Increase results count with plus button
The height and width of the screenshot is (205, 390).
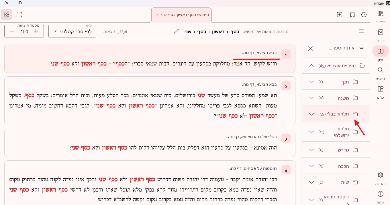point(36,31)
